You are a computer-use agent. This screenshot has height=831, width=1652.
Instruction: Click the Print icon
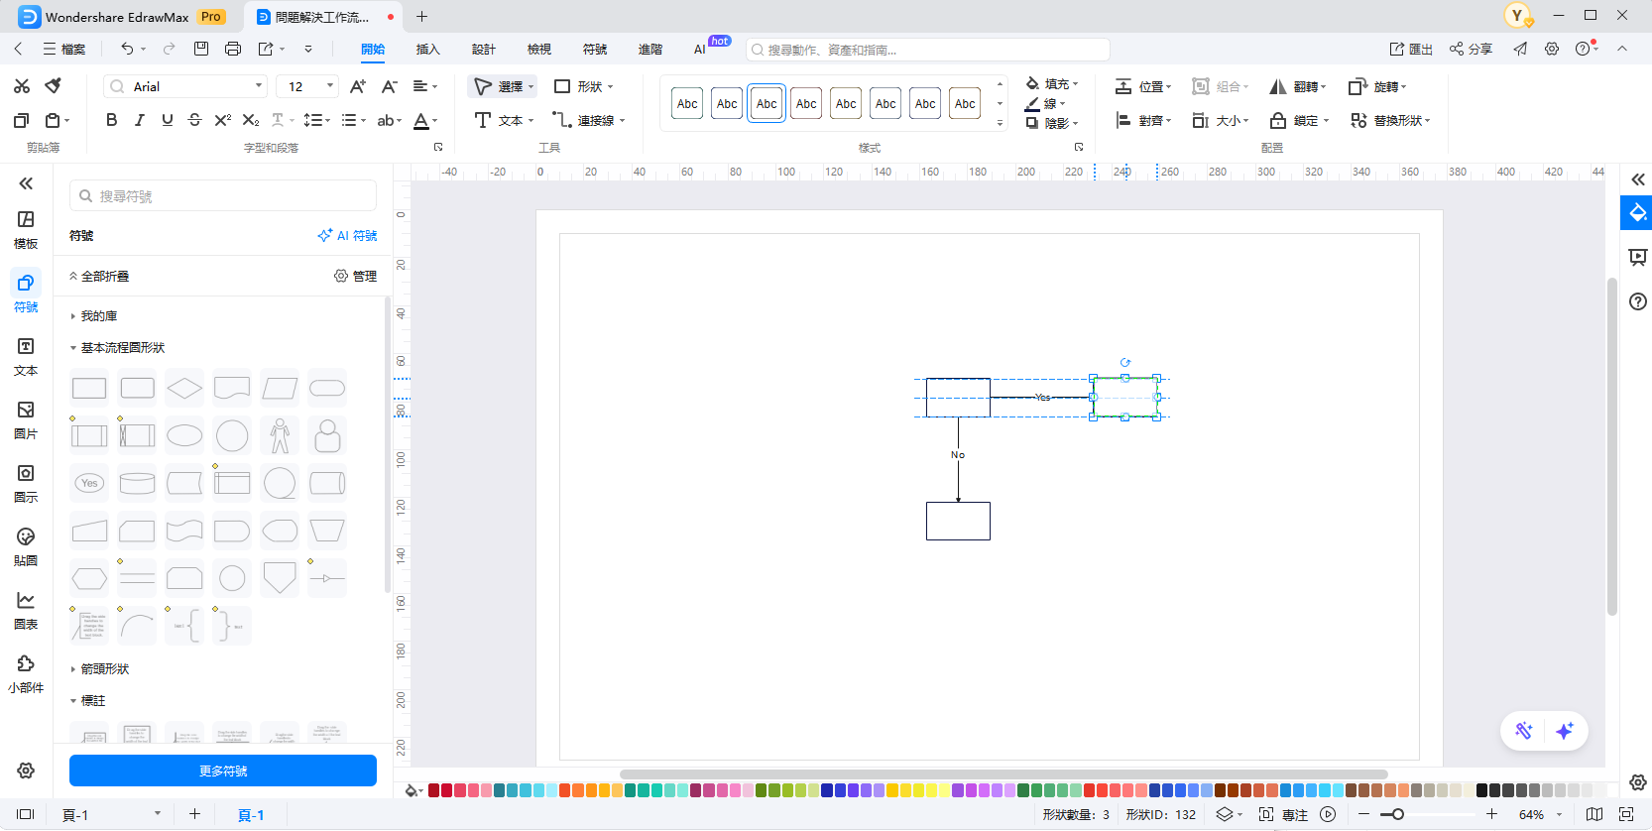point(233,49)
